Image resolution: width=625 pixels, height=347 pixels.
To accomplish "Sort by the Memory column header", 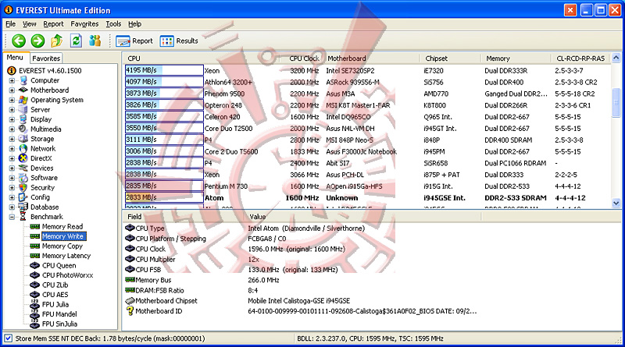I will point(516,58).
